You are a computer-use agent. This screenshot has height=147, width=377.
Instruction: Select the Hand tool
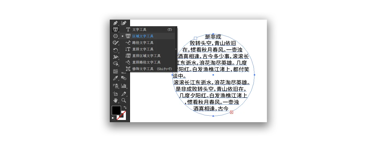[x=116, y=100]
